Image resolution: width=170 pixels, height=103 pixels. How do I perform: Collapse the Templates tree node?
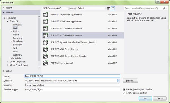tap(4, 18)
